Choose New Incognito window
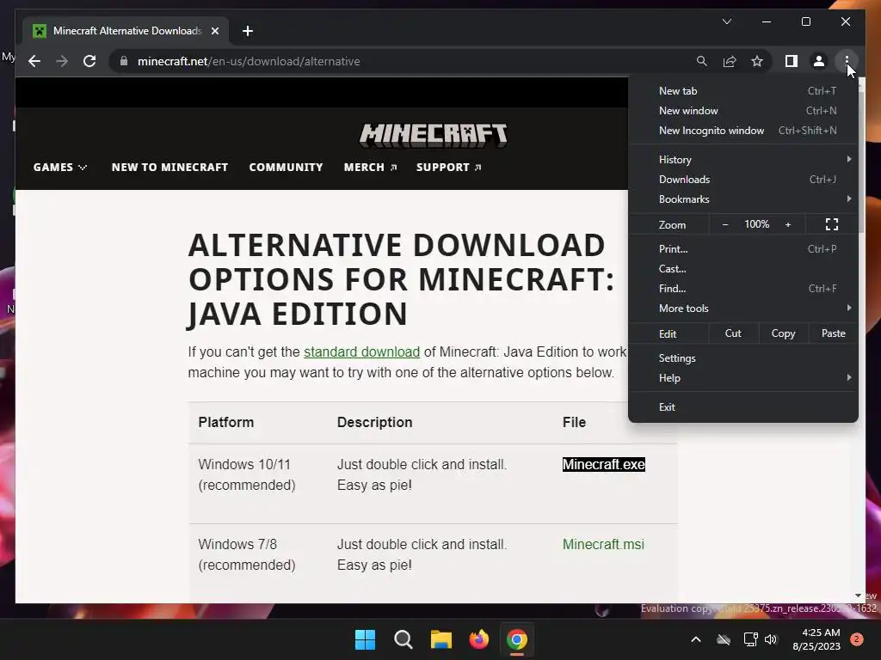Viewport: 881px width, 660px height. coord(743,131)
